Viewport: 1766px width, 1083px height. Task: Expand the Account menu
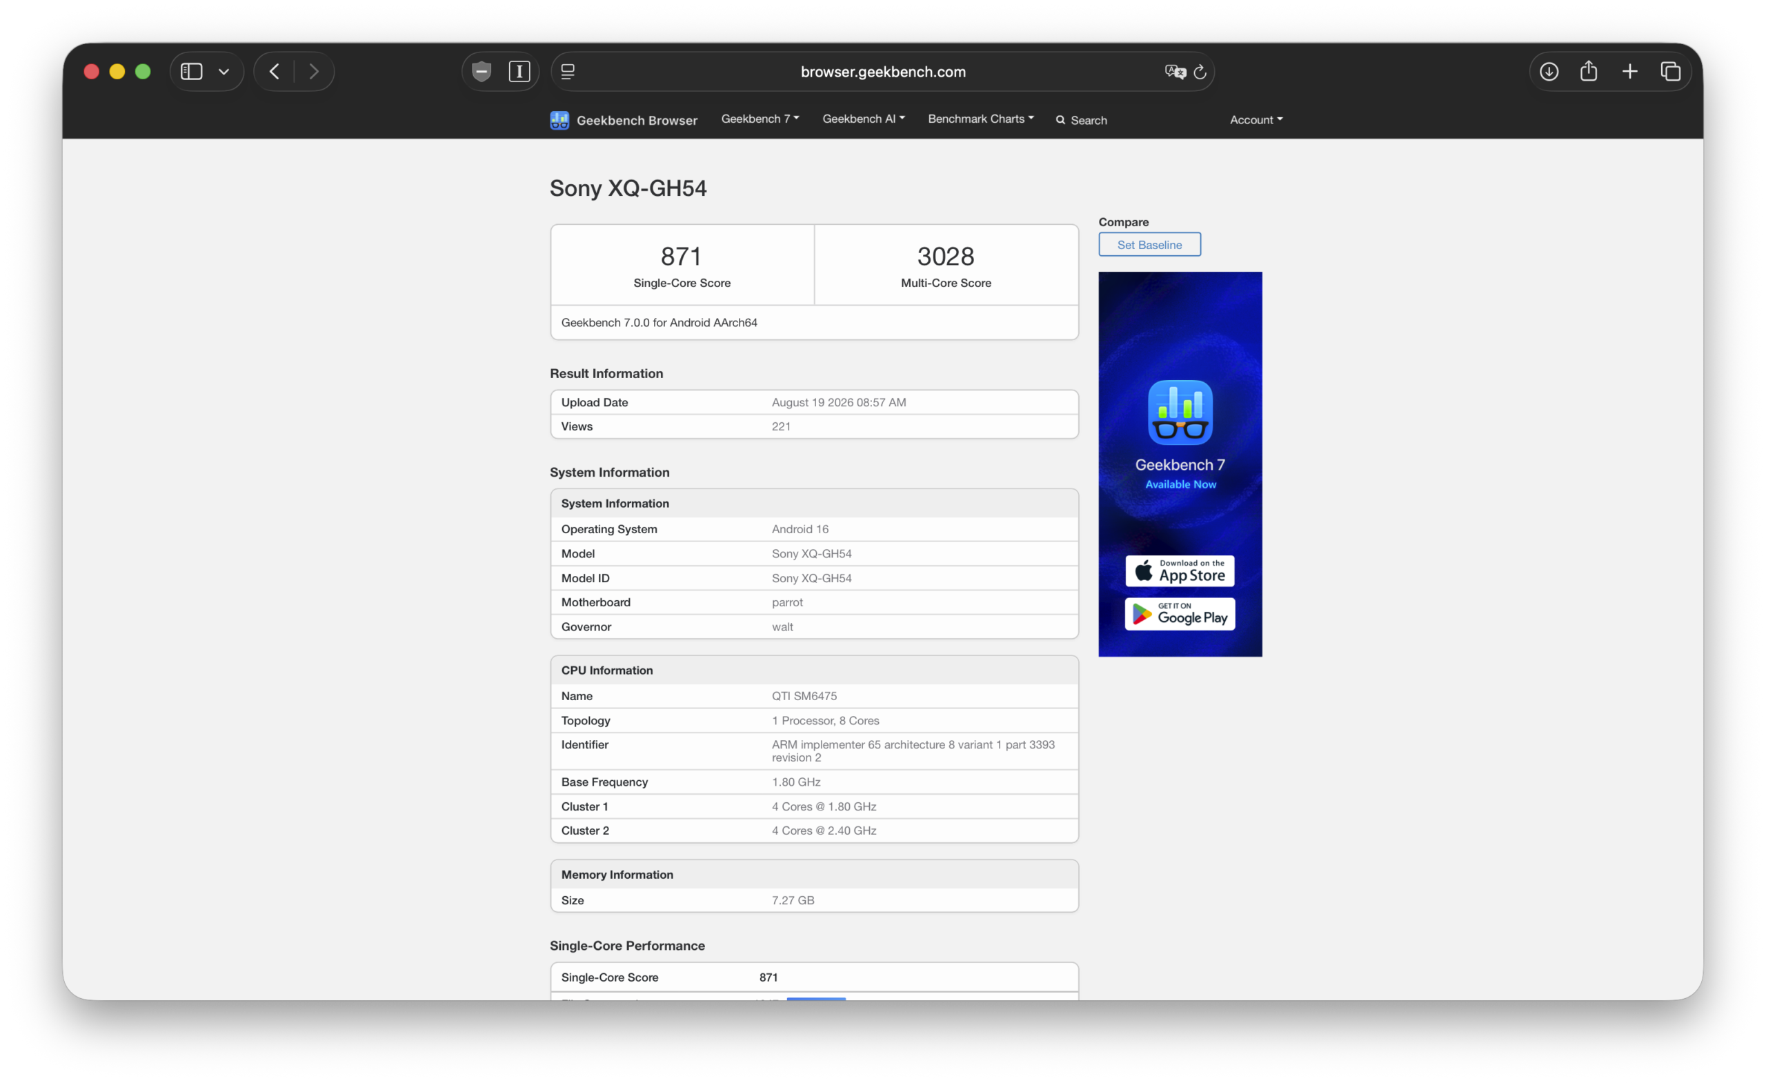coord(1256,120)
